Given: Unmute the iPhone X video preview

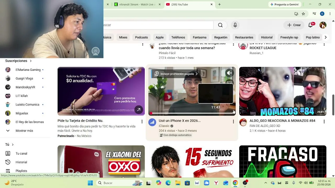Looking at the screenshot, I should point(229,73).
